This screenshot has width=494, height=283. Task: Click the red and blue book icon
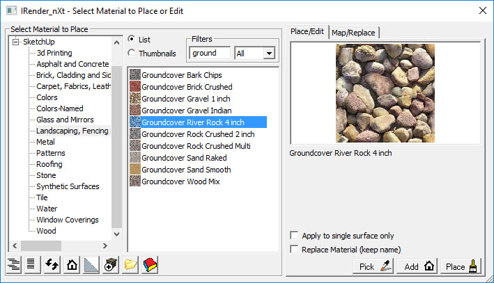tap(150, 265)
